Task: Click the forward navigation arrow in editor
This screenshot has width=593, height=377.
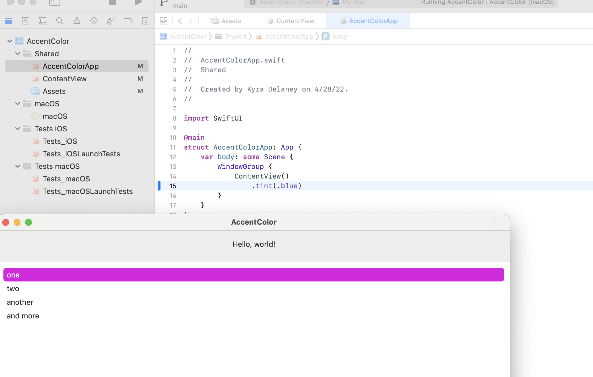Action: pos(191,21)
